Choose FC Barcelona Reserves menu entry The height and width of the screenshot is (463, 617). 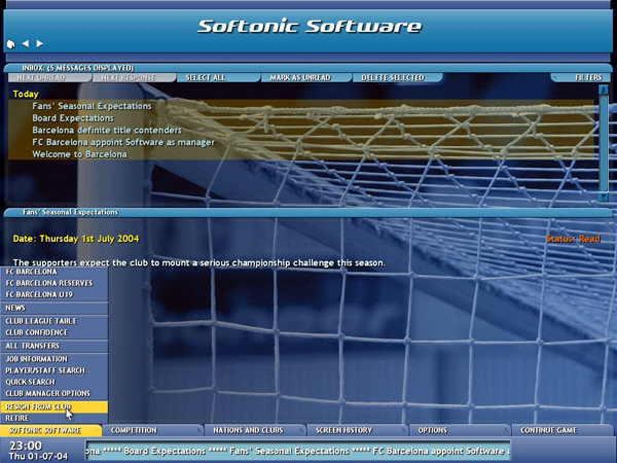[54, 283]
